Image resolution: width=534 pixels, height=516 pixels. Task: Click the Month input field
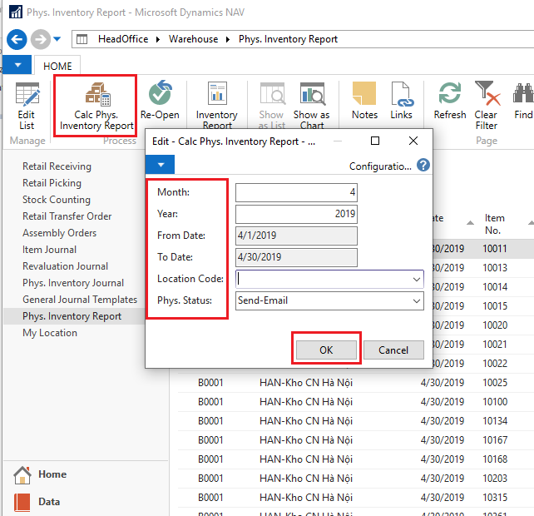click(x=296, y=192)
